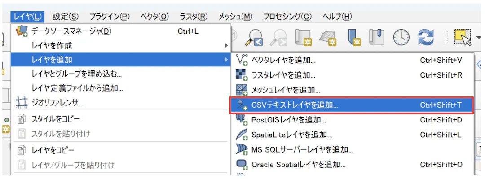Open the ヘルプ(H) menu
The height and width of the screenshot is (179, 485).
coord(337,17)
